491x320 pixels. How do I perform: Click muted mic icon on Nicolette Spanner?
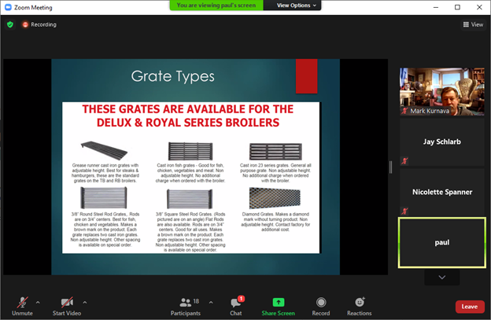[x=404, y=211]
